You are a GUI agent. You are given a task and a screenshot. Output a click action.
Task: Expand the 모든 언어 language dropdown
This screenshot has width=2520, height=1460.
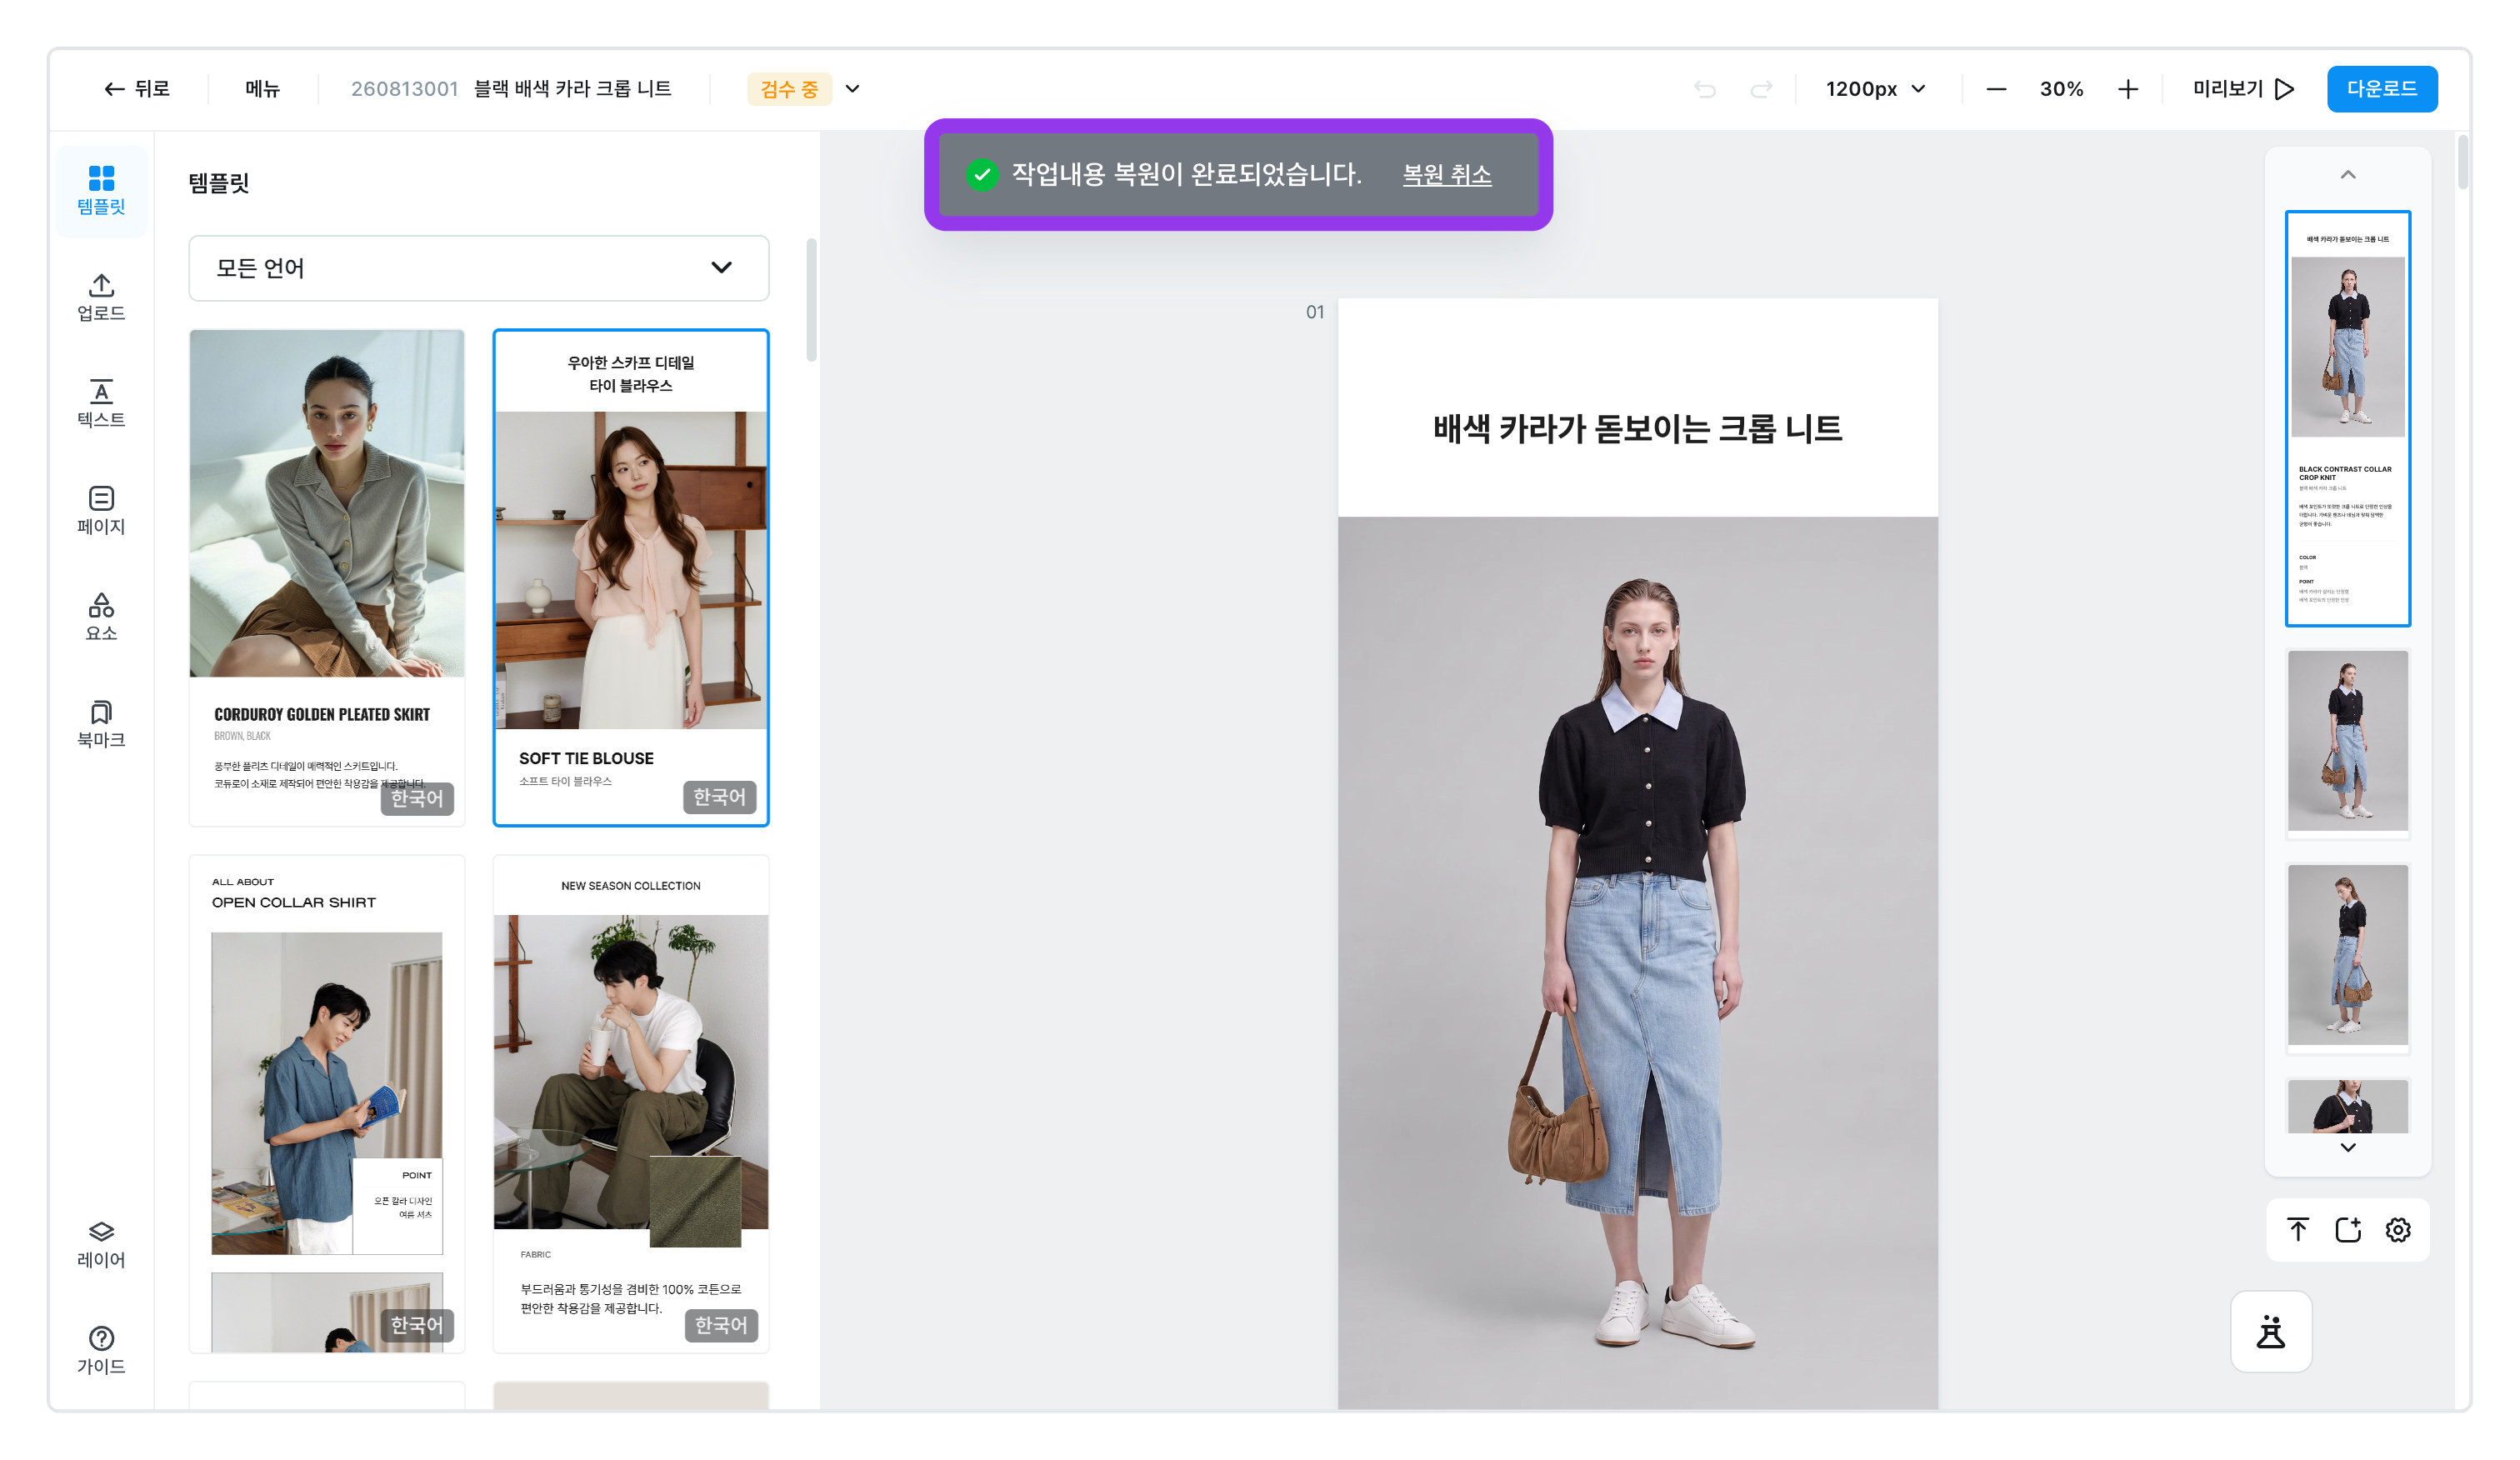[479, 268]
